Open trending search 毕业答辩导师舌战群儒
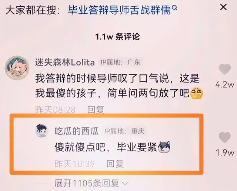Viewport: 237px width, 191px height. pyautogui.click(x=119, y=10)
